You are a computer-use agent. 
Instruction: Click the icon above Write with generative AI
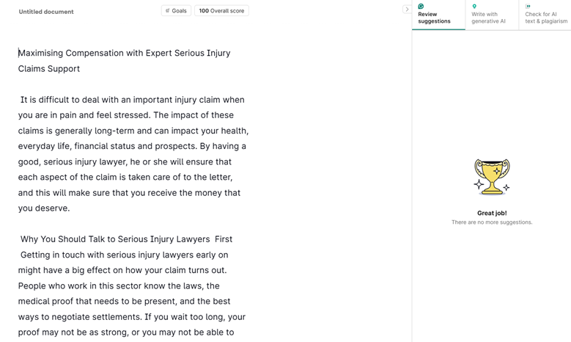pyautogui.click(x=474, y=6)
